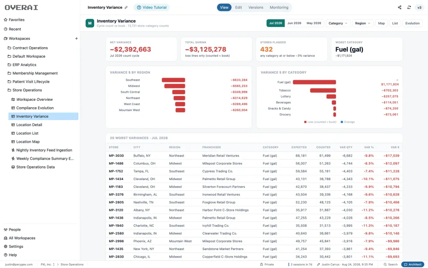The width and height of the screenshot is (428, 268).
Task: Open the PXL Inc. organization switcher
Action: (x=48, y=265)
